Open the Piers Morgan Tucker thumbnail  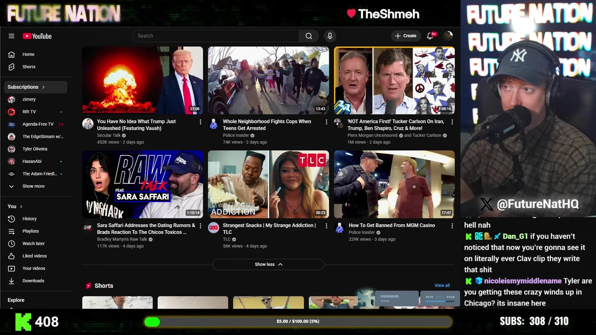pos(394,80)
